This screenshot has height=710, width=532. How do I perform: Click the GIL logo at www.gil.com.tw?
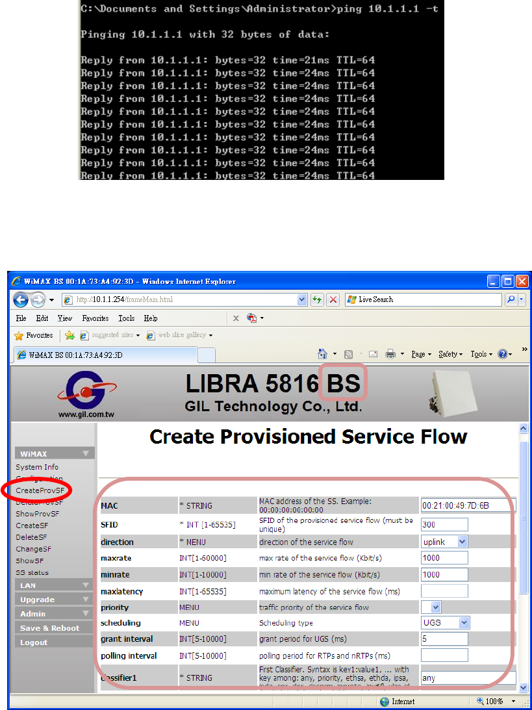85,393
